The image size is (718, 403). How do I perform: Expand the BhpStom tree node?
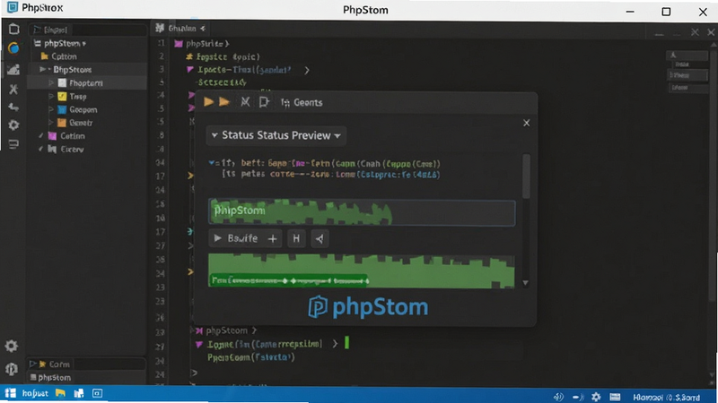42,70
